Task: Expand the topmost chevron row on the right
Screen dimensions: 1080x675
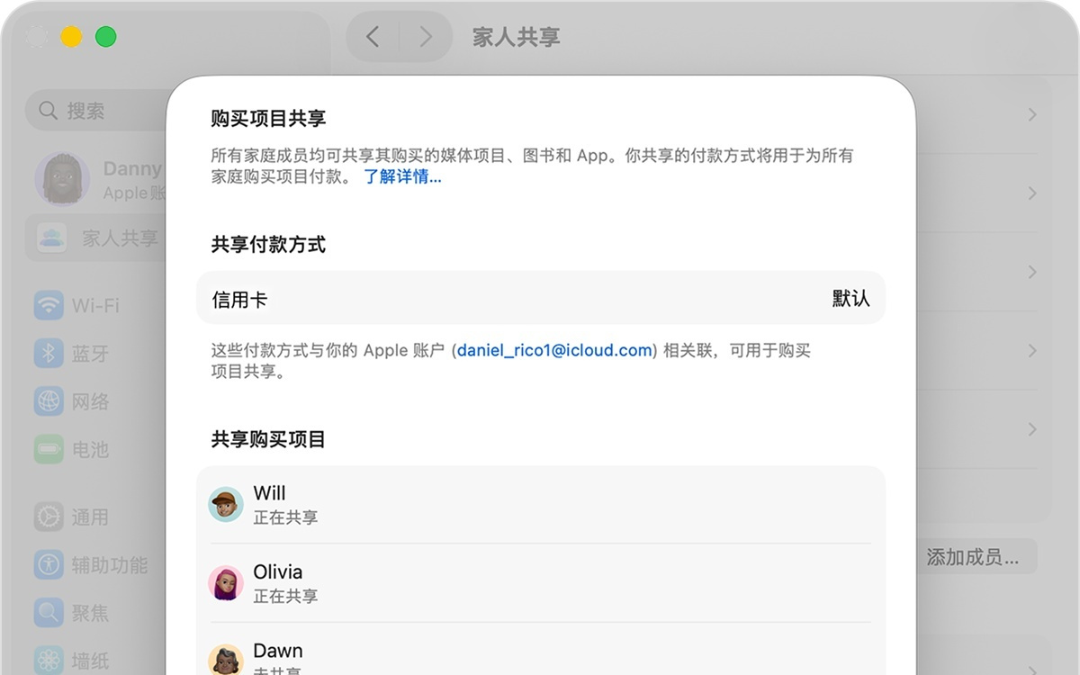Action: pyautogui.click(x=1032, y=116)
